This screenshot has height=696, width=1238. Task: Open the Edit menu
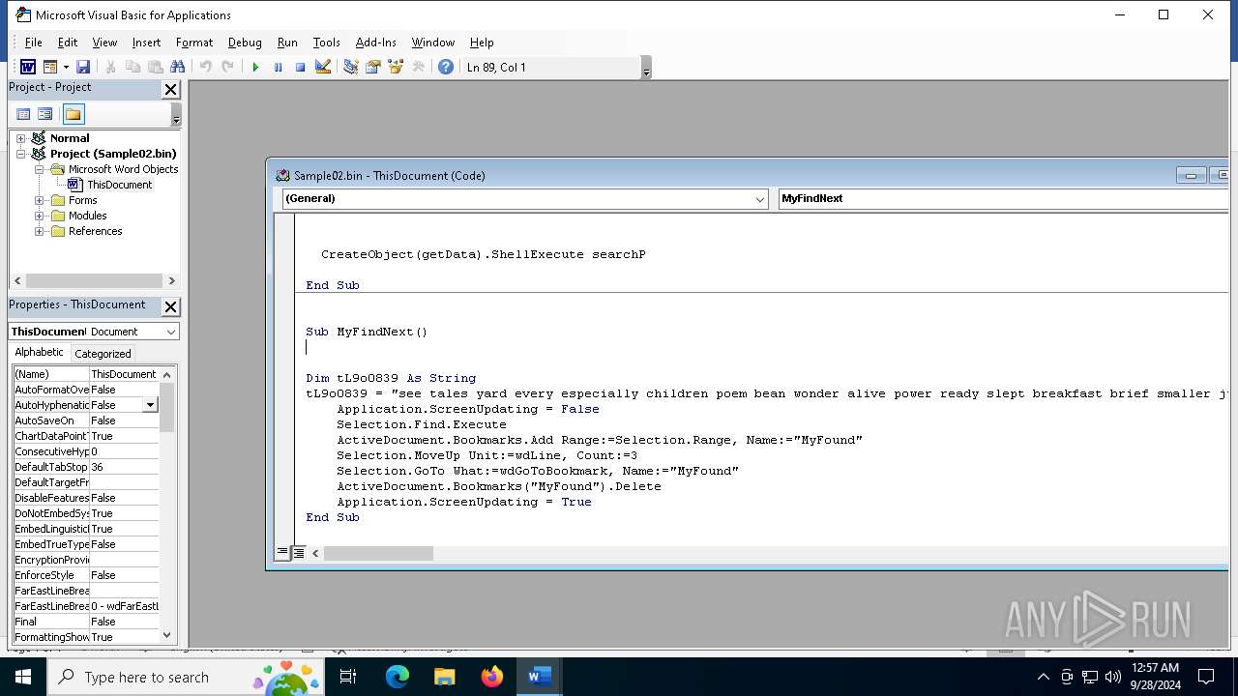68,43
